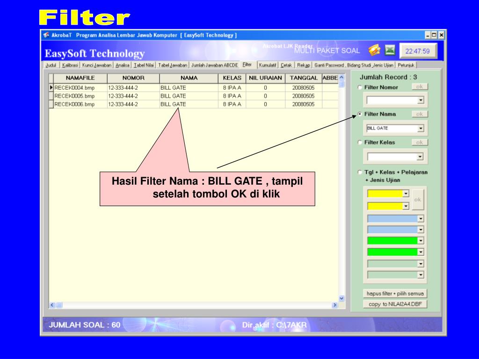Click the NAMA column header

[189, 78]
